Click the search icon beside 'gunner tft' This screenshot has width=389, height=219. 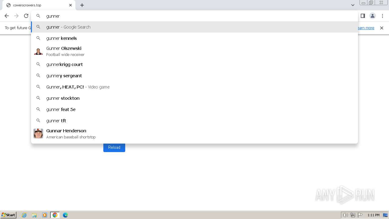click(x=38, y=120)
